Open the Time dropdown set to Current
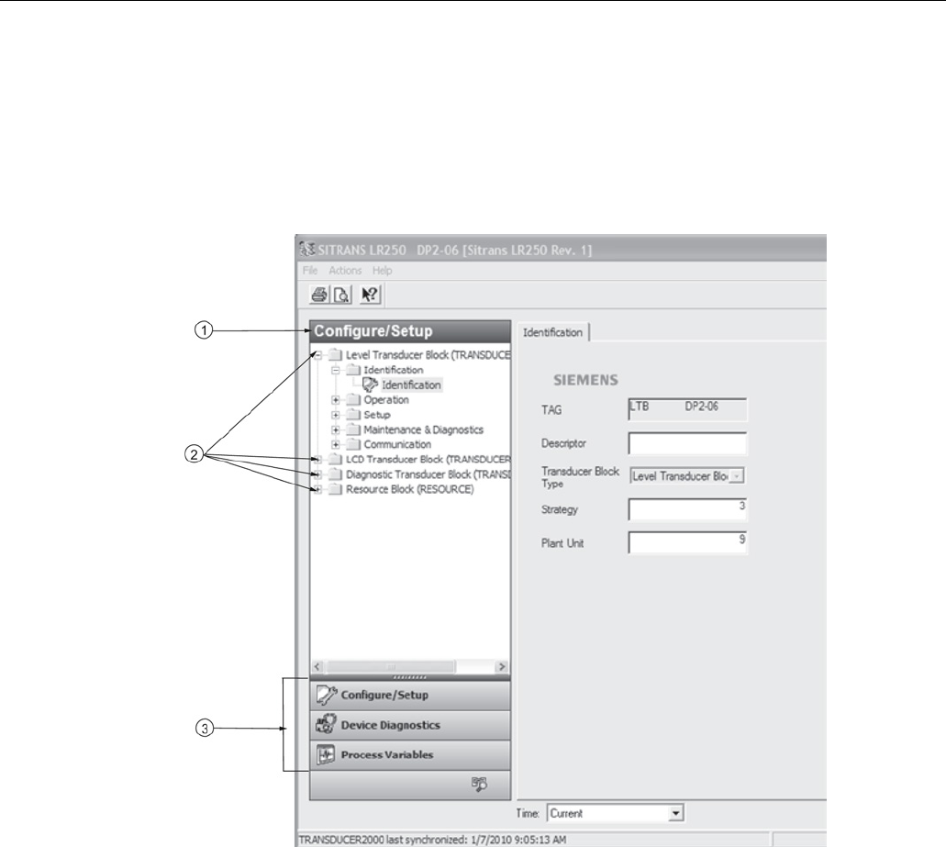The width and height of the screenshot is (946, 847). point(675,813)
